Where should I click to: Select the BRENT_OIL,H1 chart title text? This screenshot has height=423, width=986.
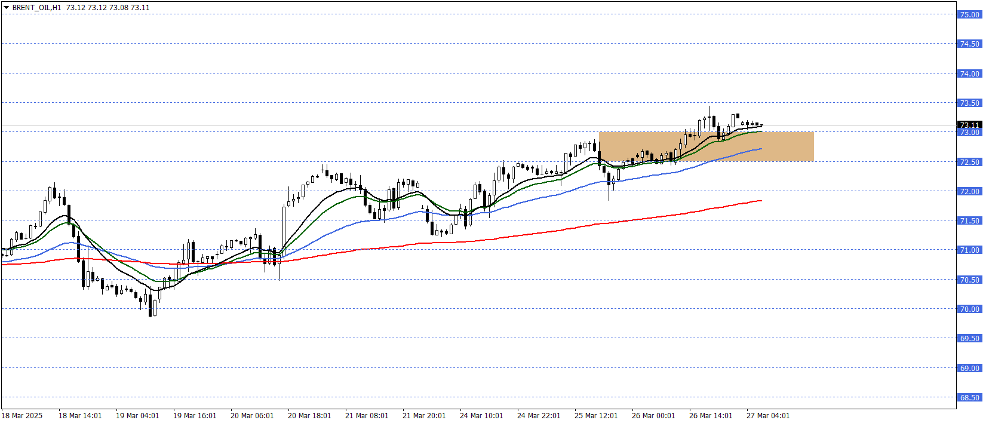(x=36, y=8)
